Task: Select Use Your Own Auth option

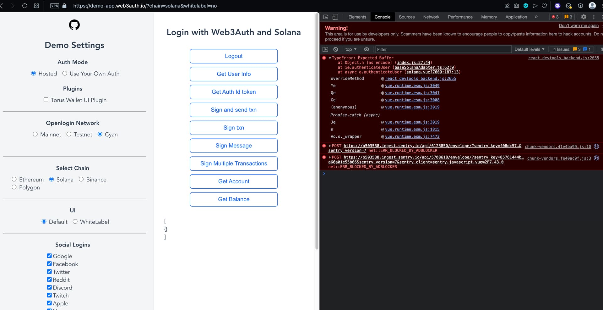Action: pos(65,73)
